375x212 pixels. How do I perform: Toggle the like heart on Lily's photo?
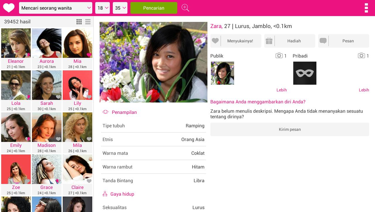tap(89, 97)
